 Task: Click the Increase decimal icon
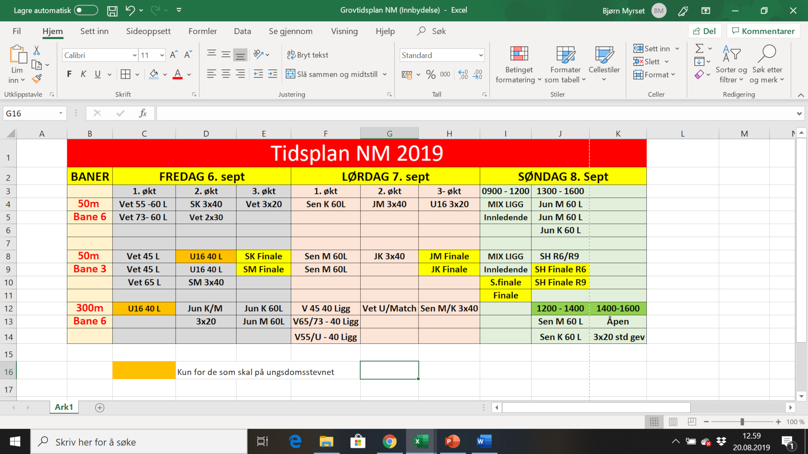click(463, 74)
